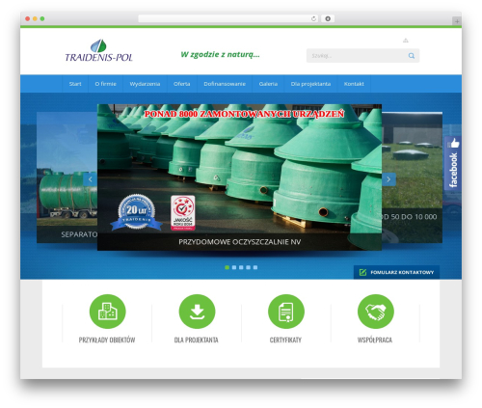Select the fifth slider dot

(x=255, y=267)
